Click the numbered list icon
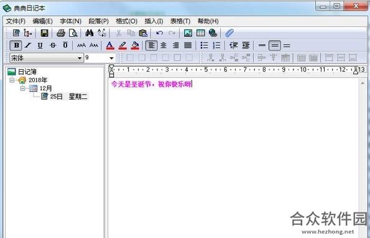370x238 pixels. coord(216,45)
